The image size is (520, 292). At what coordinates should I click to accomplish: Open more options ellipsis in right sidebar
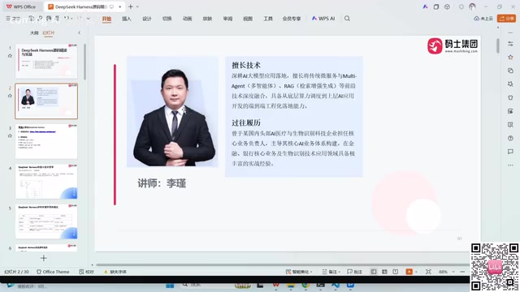(511, 165)
